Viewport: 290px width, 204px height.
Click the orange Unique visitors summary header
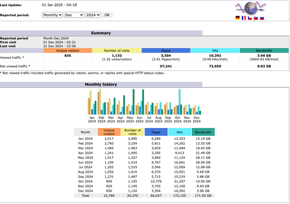pos(68,51)
